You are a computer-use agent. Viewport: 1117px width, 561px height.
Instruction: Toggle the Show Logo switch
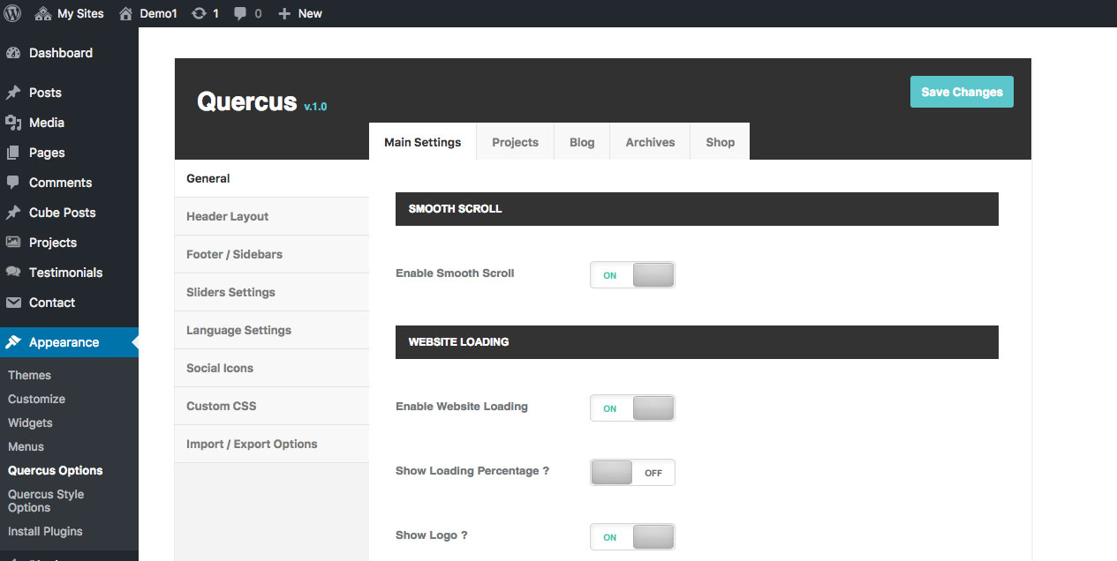pos(632,536)
